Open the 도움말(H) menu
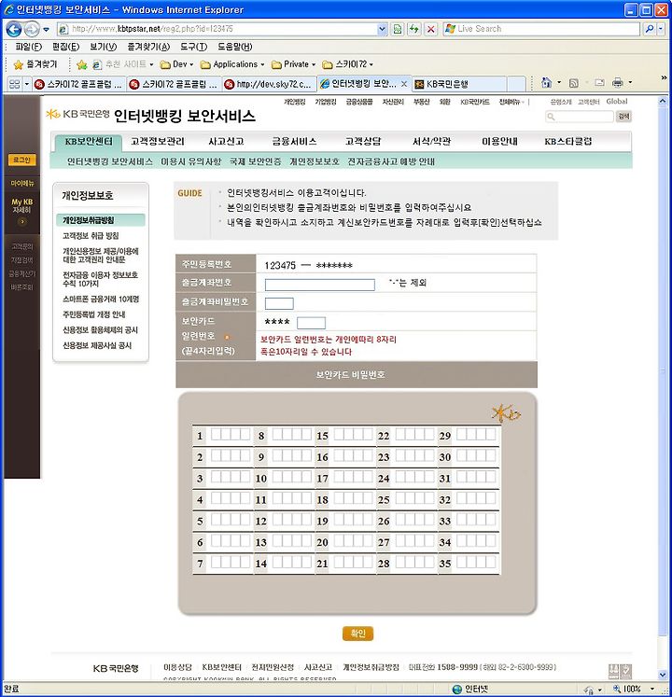The width and height of the screenshot is (672, 697). tap(235, 47)
